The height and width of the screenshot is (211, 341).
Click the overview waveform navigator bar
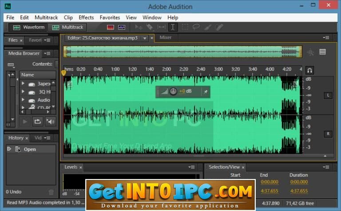click(x=182, y=52)
